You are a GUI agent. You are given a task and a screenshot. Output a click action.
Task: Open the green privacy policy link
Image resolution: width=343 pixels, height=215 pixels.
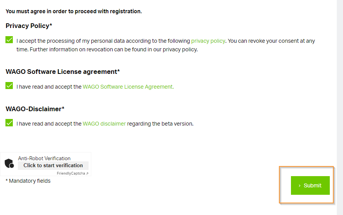tap(208, 41)
